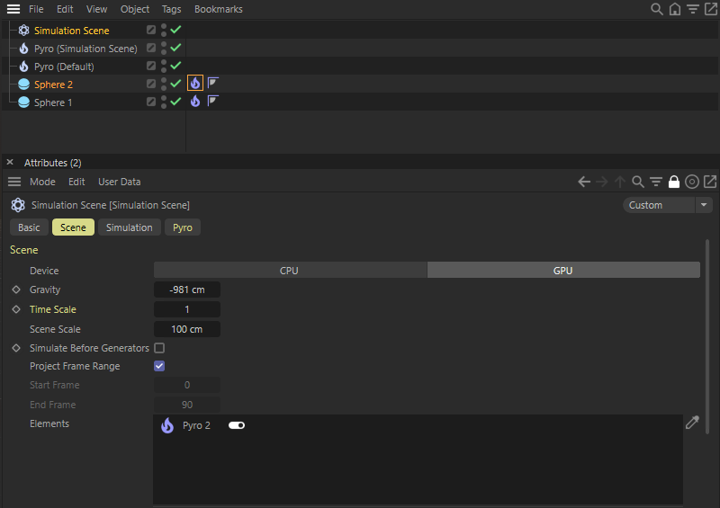
Task: Select the Phong tag on Sphere 2
Action: (212, 83)
